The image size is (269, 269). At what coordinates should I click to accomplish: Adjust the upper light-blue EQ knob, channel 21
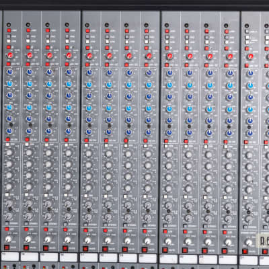coord(169,85)
